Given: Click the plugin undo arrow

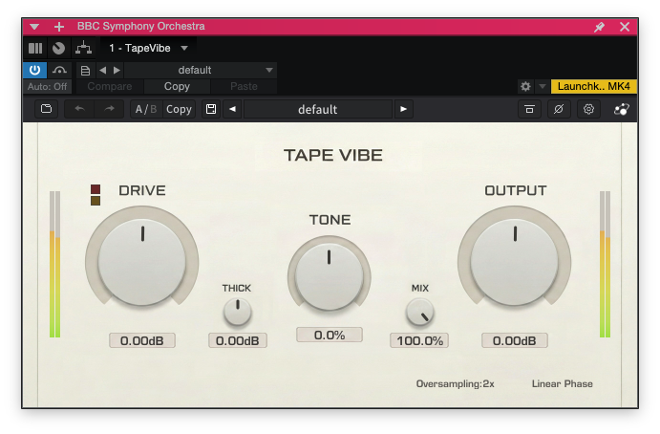Looking at the screenshot, I should (x=79, y=109).
